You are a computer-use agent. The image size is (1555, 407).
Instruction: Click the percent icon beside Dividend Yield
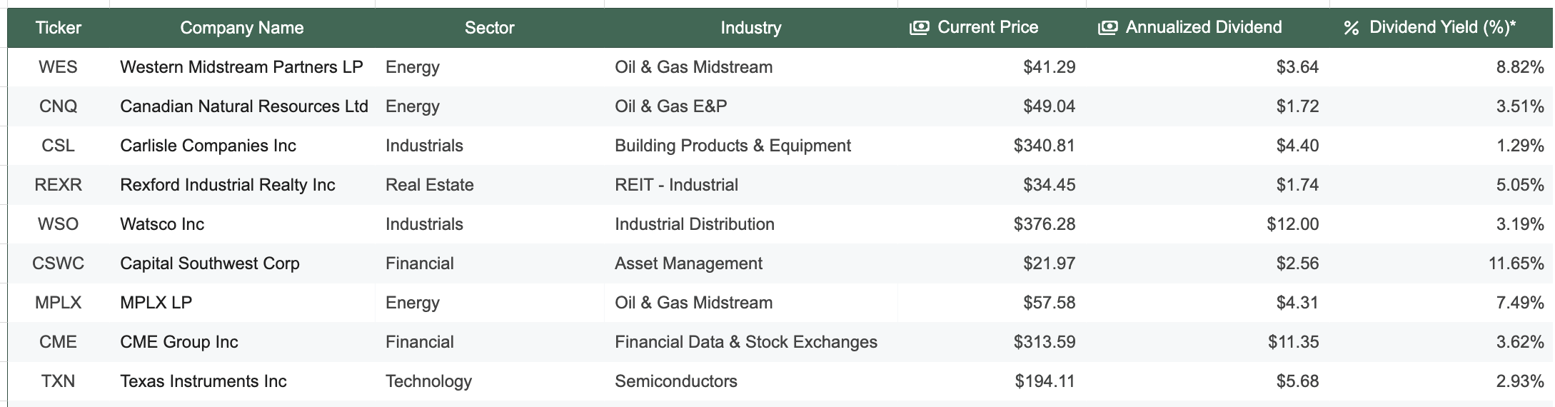[1351, 28]
